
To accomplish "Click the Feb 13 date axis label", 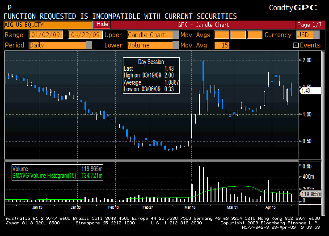I will click(113, 207).
